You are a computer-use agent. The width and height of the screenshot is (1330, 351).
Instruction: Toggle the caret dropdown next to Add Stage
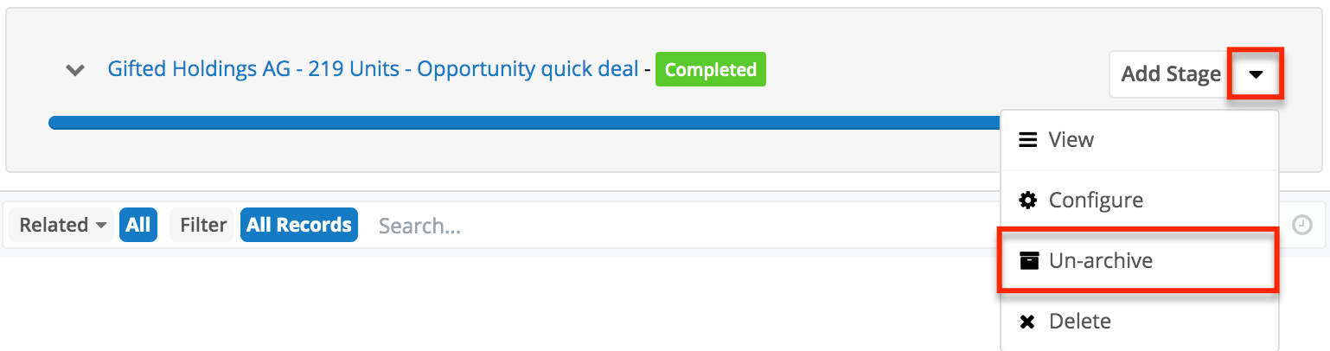(x=1256, y=74)
